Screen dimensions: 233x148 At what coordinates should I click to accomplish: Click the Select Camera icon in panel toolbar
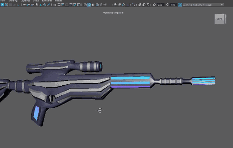click(2, 5)
